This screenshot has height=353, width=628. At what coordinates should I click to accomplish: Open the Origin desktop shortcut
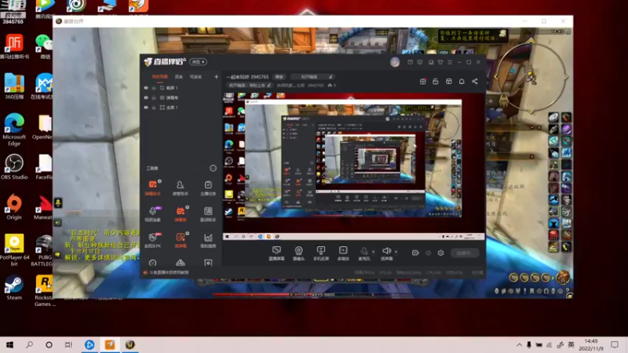(x=14, y=207)
